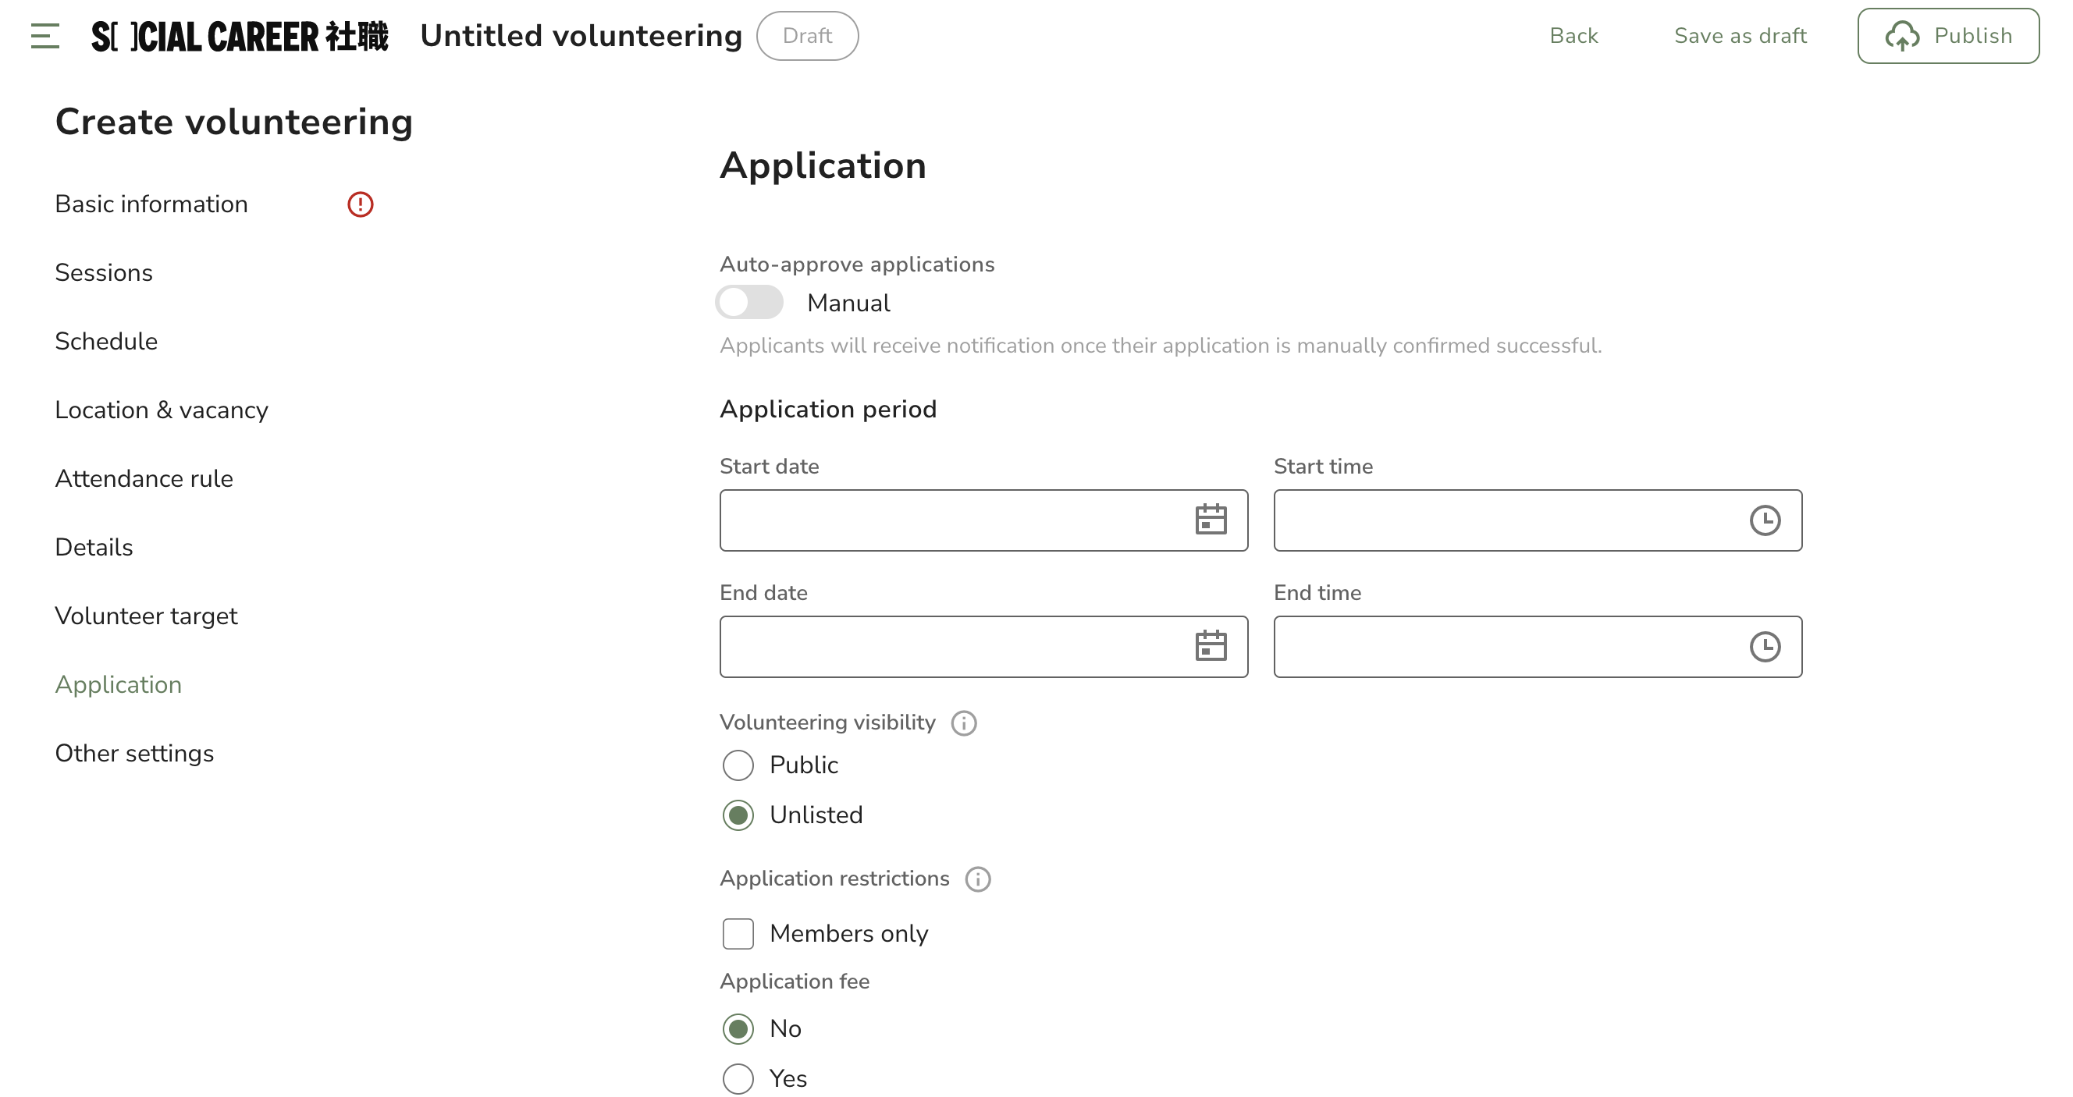
Task: Select Public volunteering visibility radio button
Action: coord(738,764)
